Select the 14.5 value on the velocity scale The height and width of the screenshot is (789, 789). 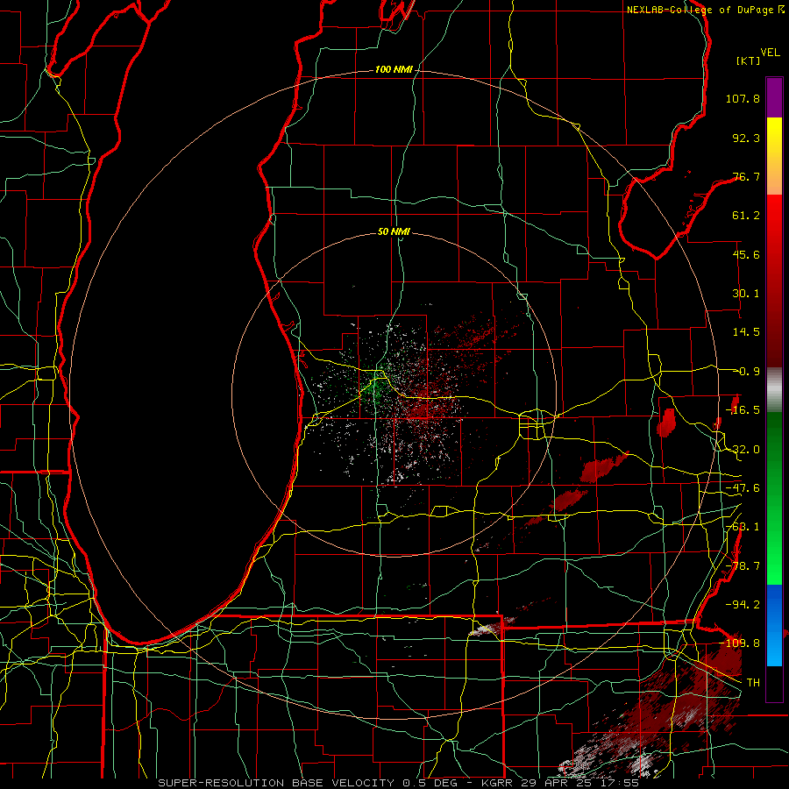[x=746, y=332]
